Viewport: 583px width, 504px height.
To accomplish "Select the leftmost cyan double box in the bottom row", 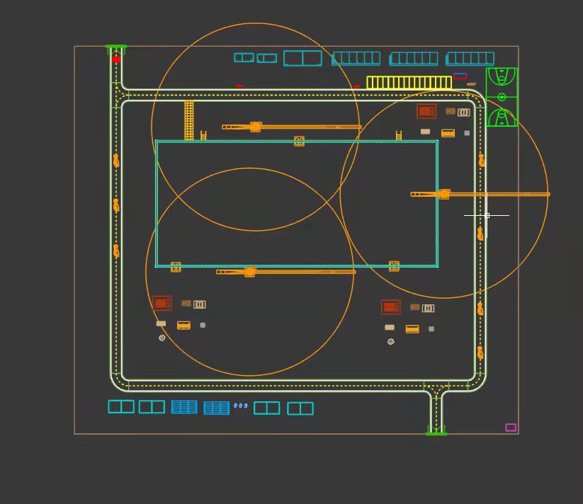I will pos(121,407).
